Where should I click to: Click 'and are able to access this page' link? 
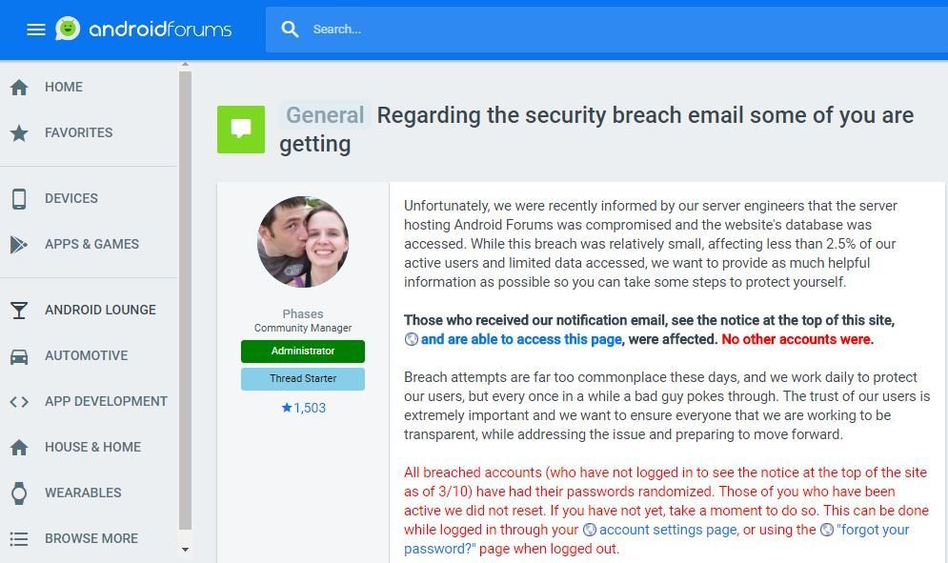tap(521, 339)
